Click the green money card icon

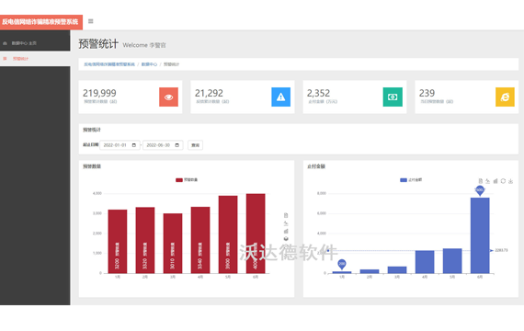pyautogui.click(x=393, y=97)
